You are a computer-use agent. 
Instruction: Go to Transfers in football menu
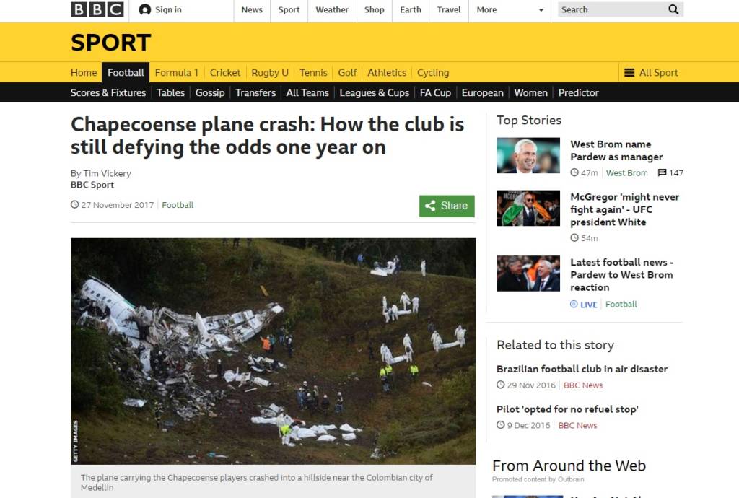point(255,93)
